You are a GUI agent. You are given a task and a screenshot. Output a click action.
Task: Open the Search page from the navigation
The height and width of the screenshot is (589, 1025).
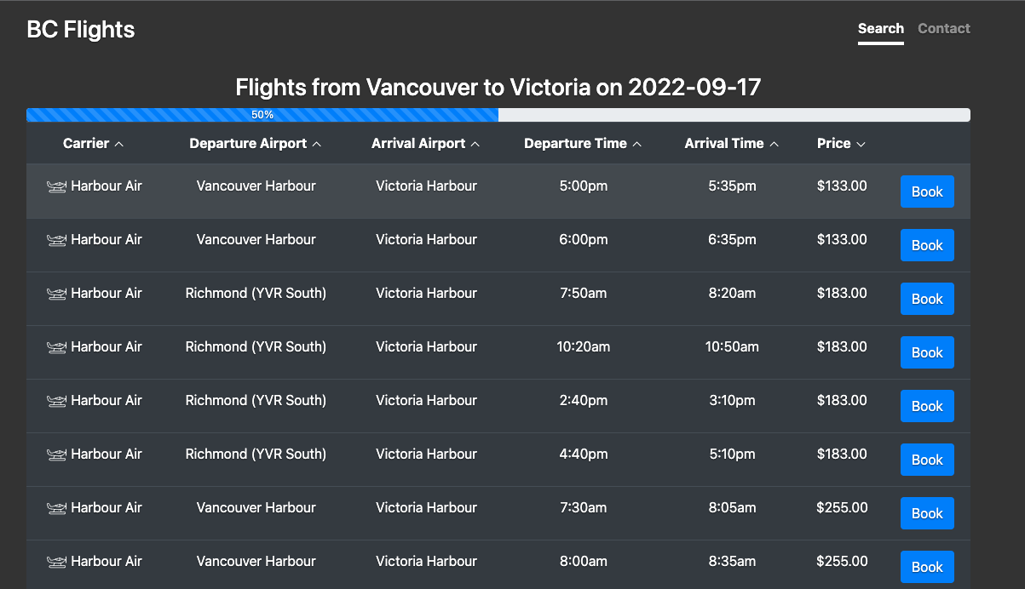[x=880, y=28]
